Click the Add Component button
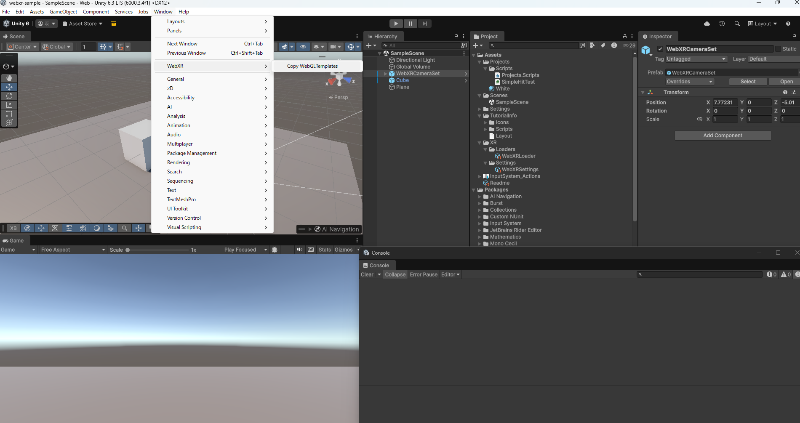 click(723, 136)
